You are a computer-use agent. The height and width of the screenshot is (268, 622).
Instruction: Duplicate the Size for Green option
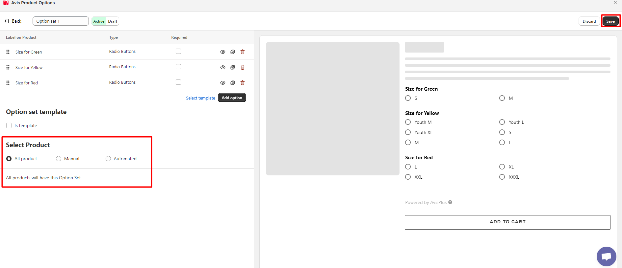[x=233, y=52]
